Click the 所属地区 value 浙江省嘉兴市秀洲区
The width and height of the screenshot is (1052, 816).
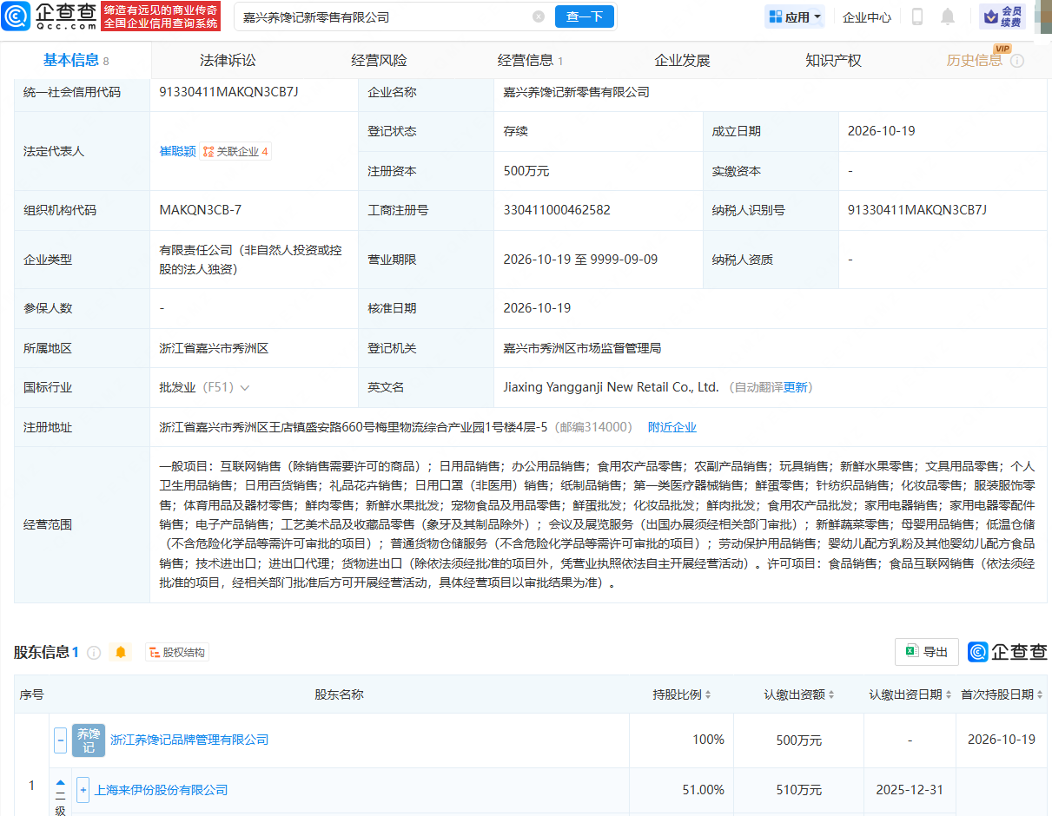[214, 348]
